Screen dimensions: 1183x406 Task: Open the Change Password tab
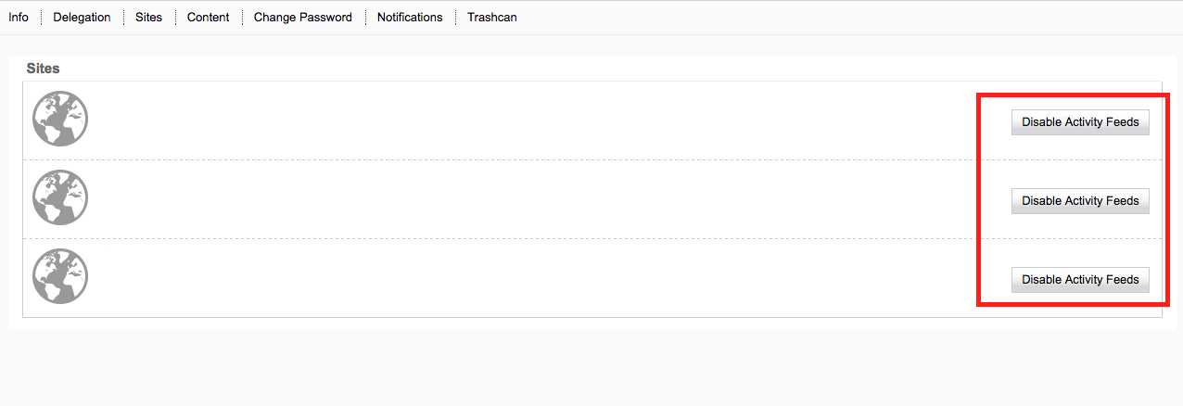303,18
